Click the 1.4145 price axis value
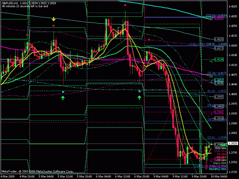This screenshot has height=179, width=239. [233, 55]
